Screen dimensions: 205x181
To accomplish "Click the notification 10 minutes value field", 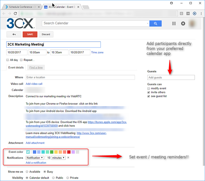I will (48, 158).
